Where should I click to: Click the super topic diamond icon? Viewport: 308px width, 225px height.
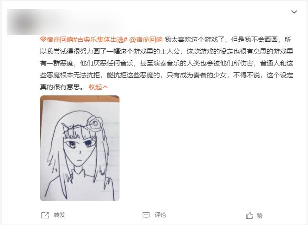pos(43,39)
